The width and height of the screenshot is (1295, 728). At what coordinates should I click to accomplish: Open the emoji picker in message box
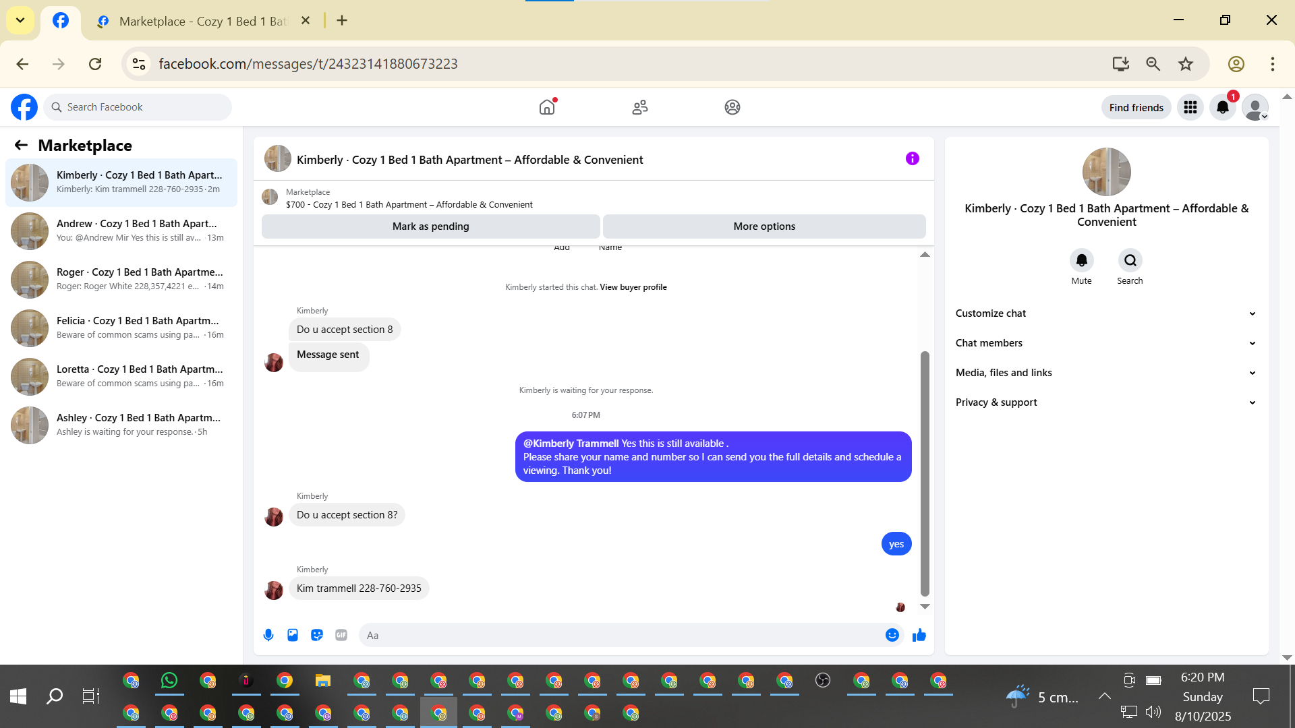click(892, 635)
